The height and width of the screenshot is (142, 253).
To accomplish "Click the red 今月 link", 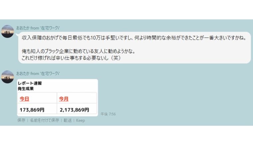I will [x=64, y=99].
